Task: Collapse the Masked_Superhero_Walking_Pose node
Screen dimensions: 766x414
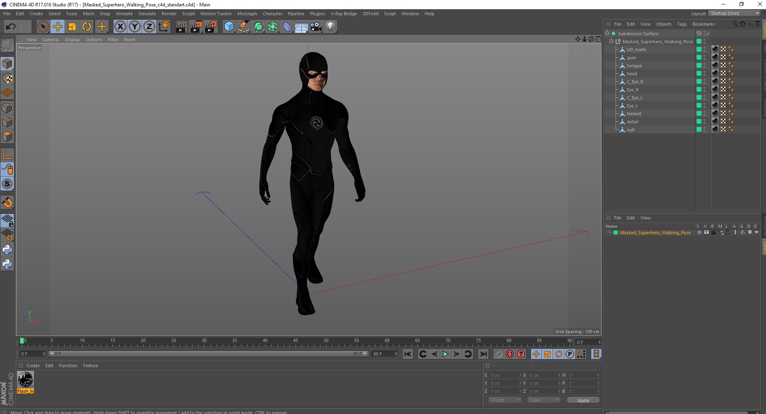Action: [x=612, y=42]
